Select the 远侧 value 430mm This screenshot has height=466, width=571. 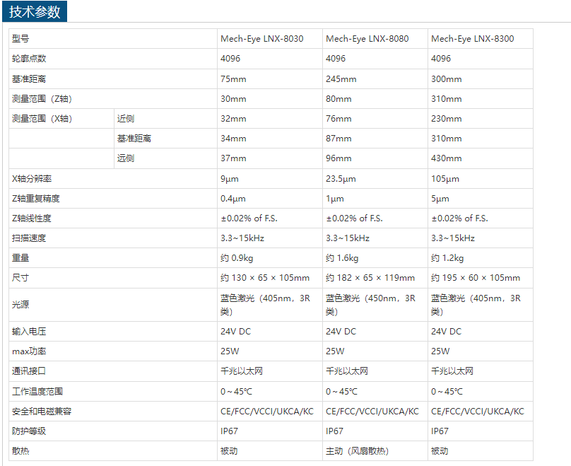click(x=446, y=158)
